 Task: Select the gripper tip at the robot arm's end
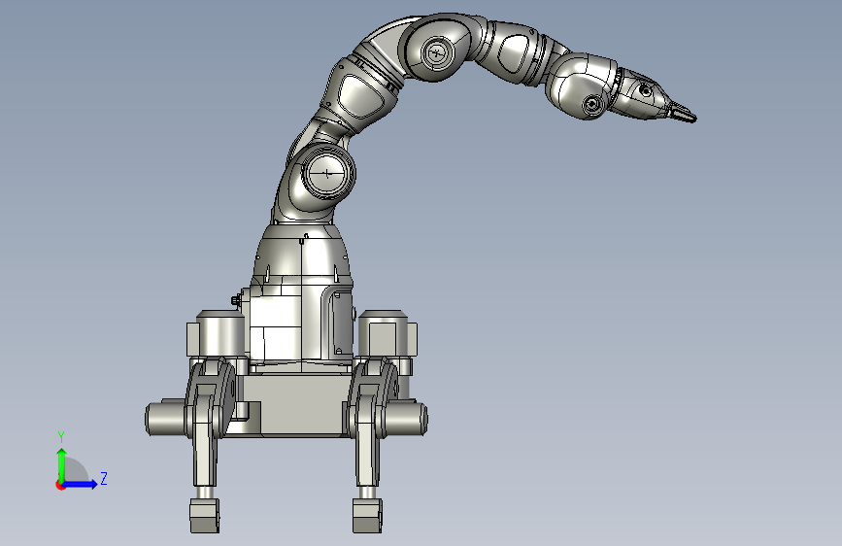(x=682, y=113)
